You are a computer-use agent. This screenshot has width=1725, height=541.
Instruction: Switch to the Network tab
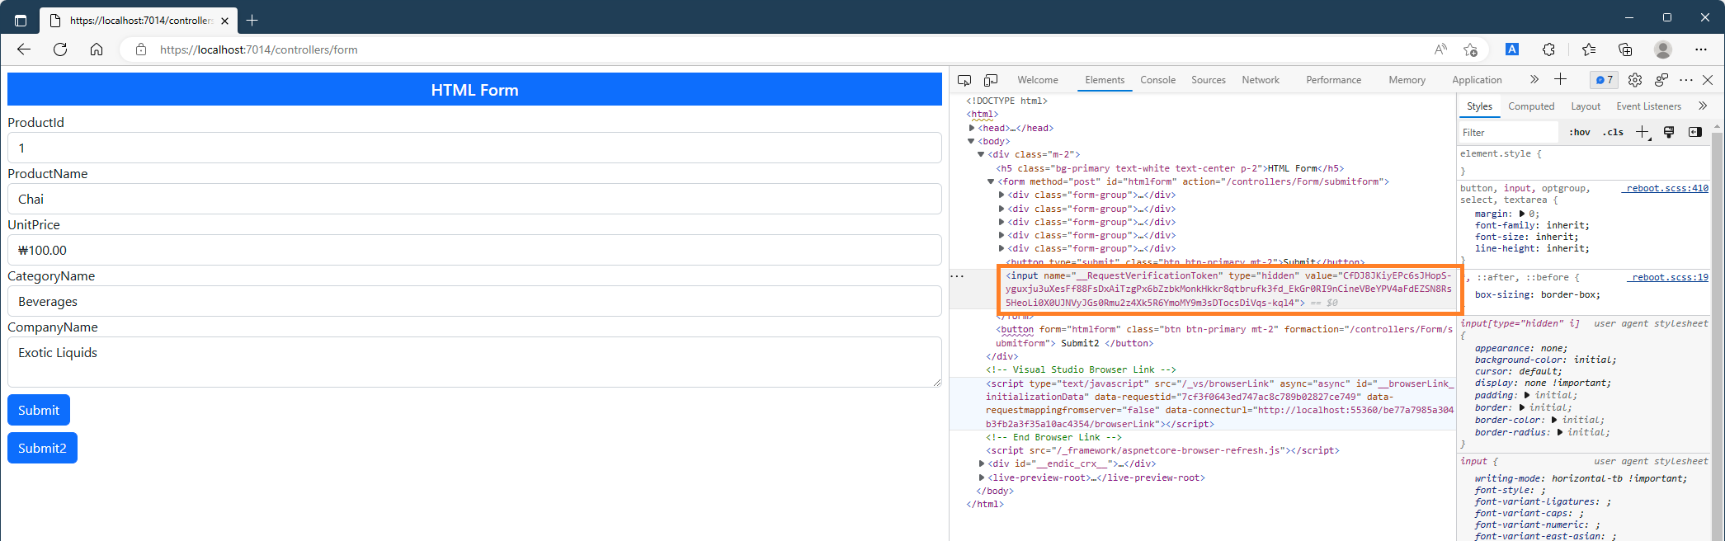coord(1261,80)
